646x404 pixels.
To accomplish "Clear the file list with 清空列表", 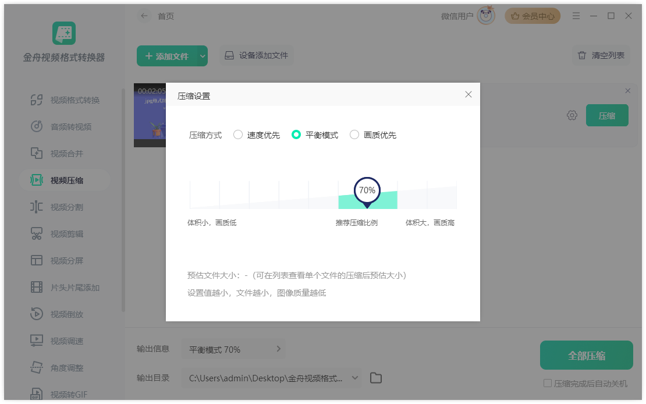I will pos(601,55).
